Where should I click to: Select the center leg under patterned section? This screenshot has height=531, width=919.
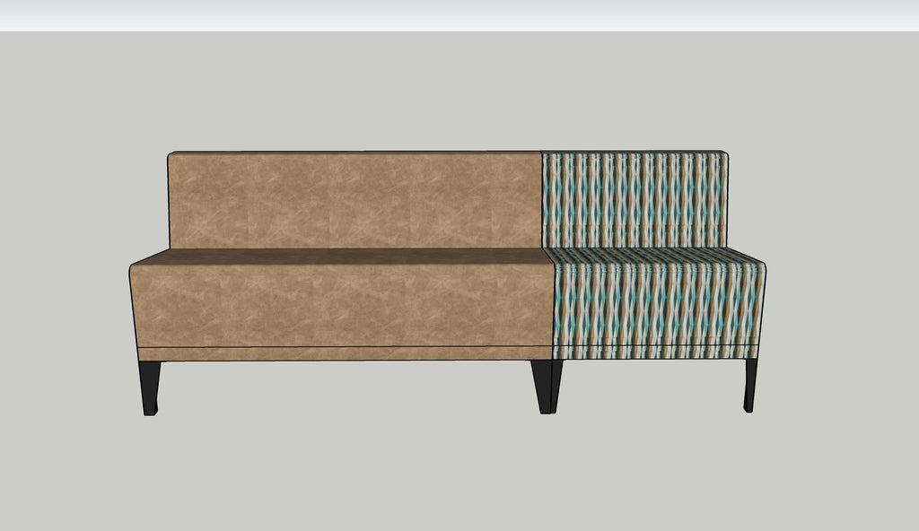556,384
